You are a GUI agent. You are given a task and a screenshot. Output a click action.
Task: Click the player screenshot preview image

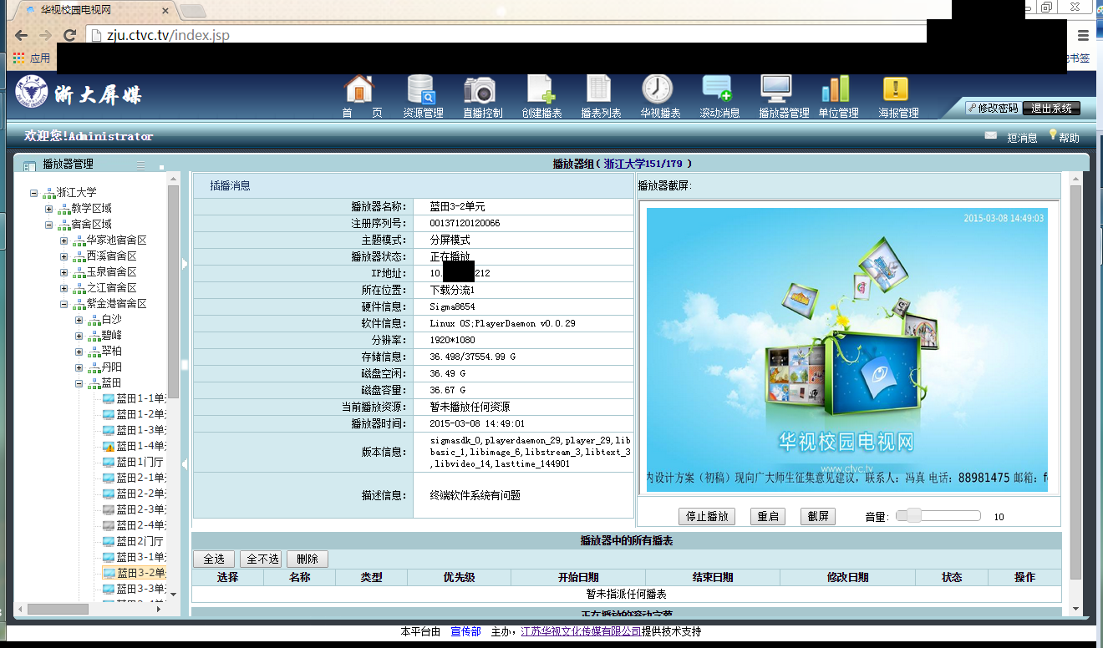(x=847, y=349)
